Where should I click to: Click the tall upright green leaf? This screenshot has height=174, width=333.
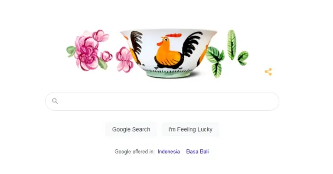pyautogui.click(x=232, y=45)
